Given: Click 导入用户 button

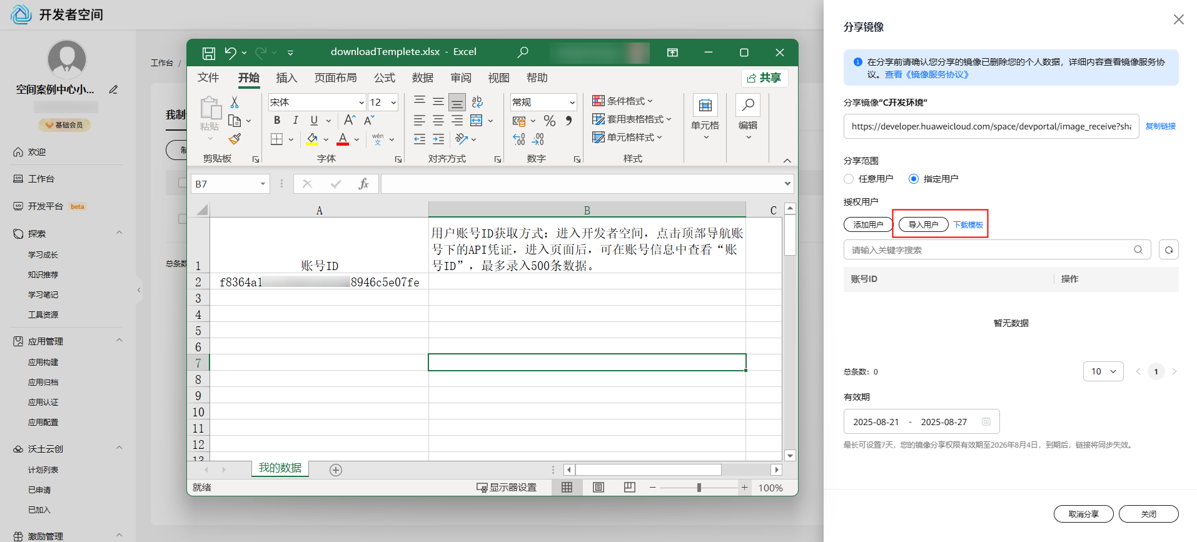Looking at the screenshot, I should pos(923,224).
